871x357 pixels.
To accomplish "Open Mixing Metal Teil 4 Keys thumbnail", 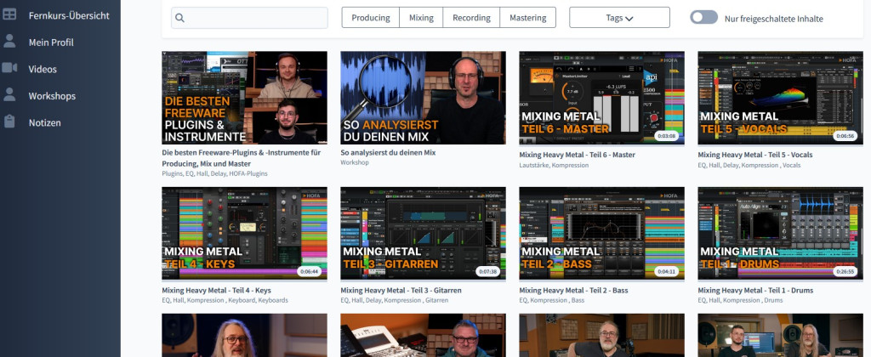I will pos(244,233).
